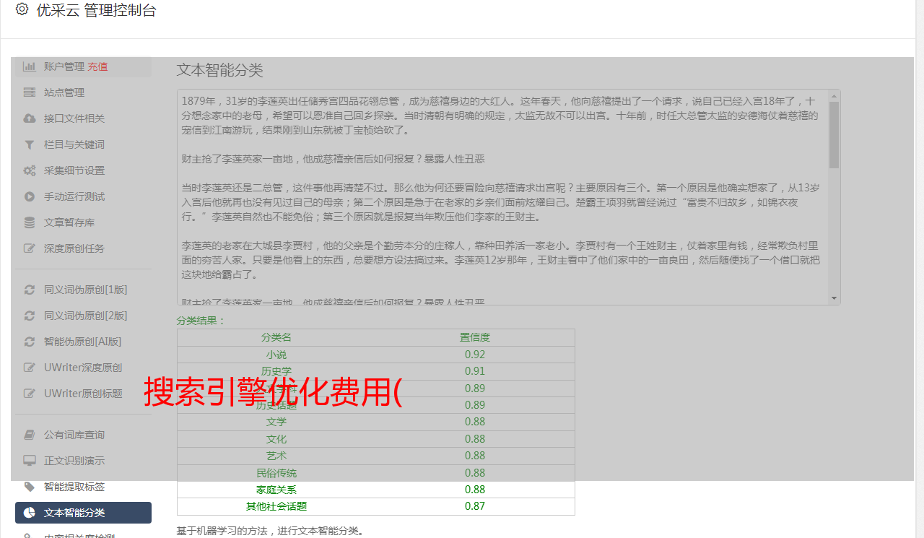Click the gear icon beside 优采云 管理控制台
Image resolution: width=924 pixels, height=538 pixels.
22,9
